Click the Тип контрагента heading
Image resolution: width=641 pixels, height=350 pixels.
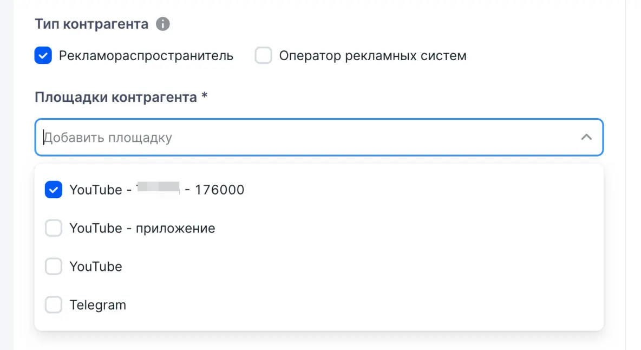(x=91, y=24)
